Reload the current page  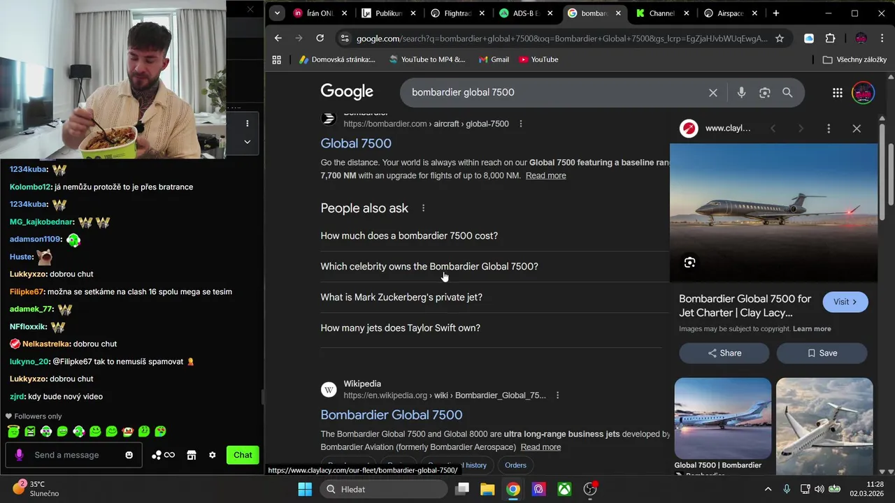tap(320, 38)
